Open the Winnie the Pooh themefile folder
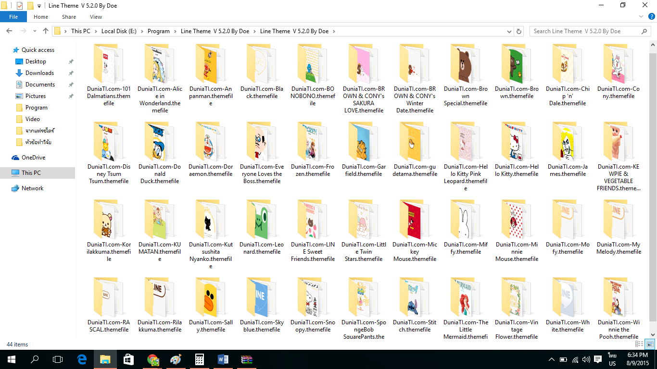The width and height of the screenshot is (657, 369). pos(619,308)
